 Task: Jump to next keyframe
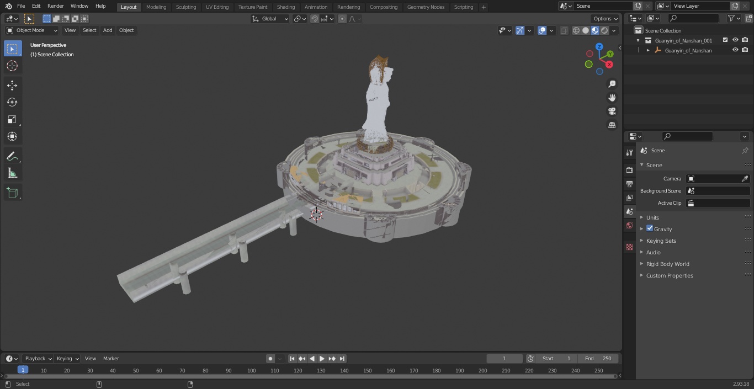tap(332, 359)
